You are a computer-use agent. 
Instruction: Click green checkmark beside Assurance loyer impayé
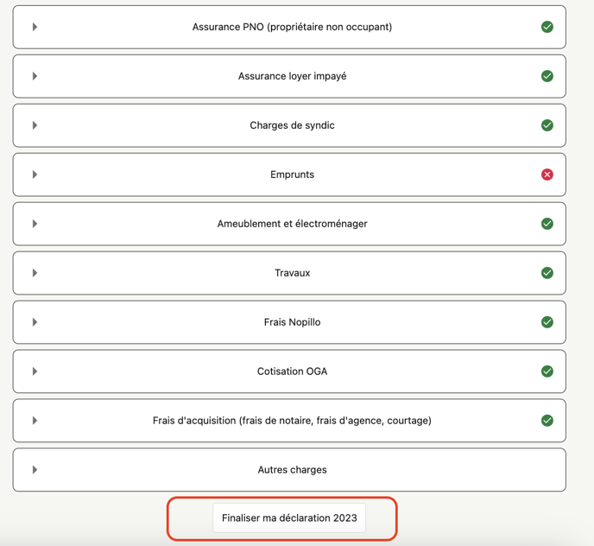coord(547,76)
